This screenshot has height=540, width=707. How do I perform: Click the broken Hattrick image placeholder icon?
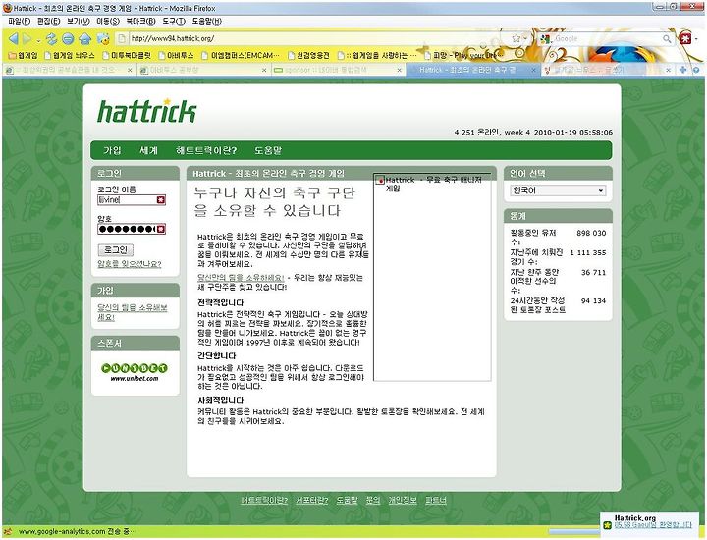coord(381,181)
